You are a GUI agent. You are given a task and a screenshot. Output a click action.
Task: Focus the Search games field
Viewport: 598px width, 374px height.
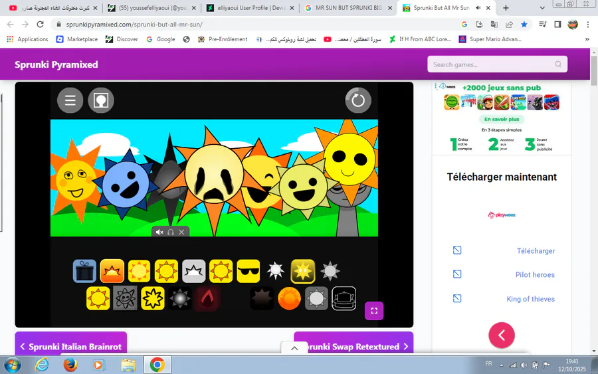(x=497, y=64)
